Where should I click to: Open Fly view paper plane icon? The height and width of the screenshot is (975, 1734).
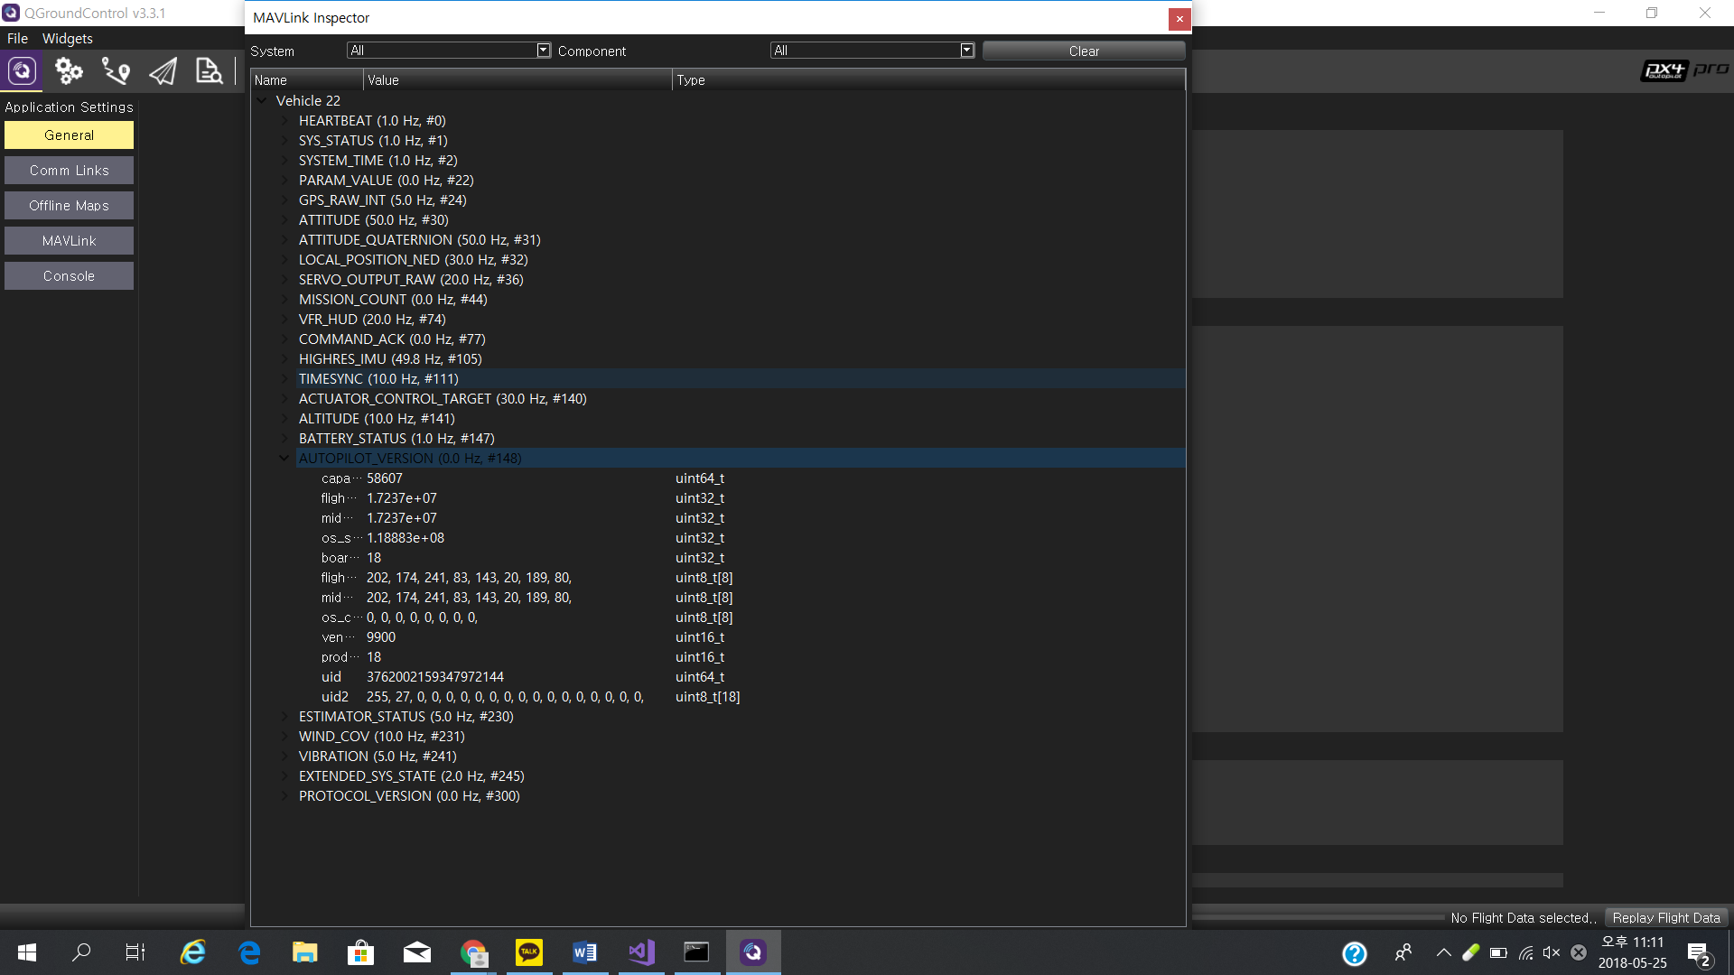point(163,70)
